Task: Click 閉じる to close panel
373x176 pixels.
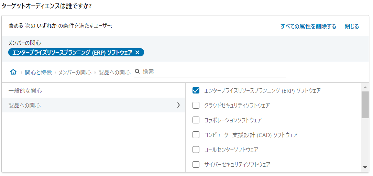Action: (x=352, y=26)
